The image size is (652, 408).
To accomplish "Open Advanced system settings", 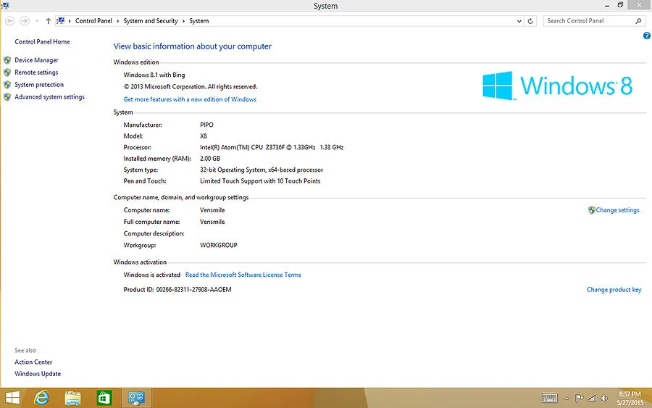I will pos(49,97).
